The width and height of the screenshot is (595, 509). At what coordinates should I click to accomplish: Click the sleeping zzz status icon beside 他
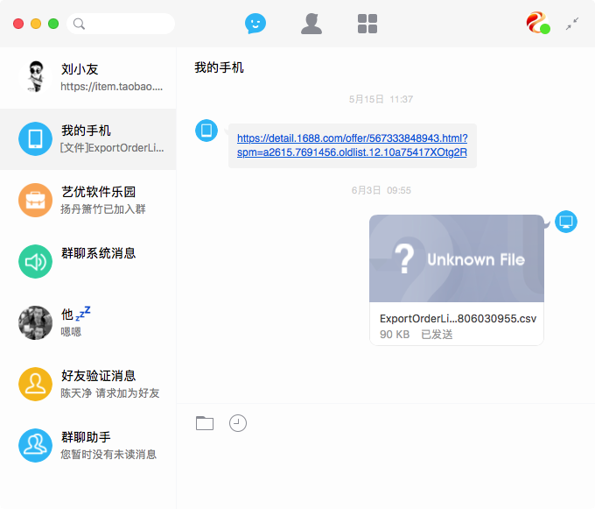point(83,314)
